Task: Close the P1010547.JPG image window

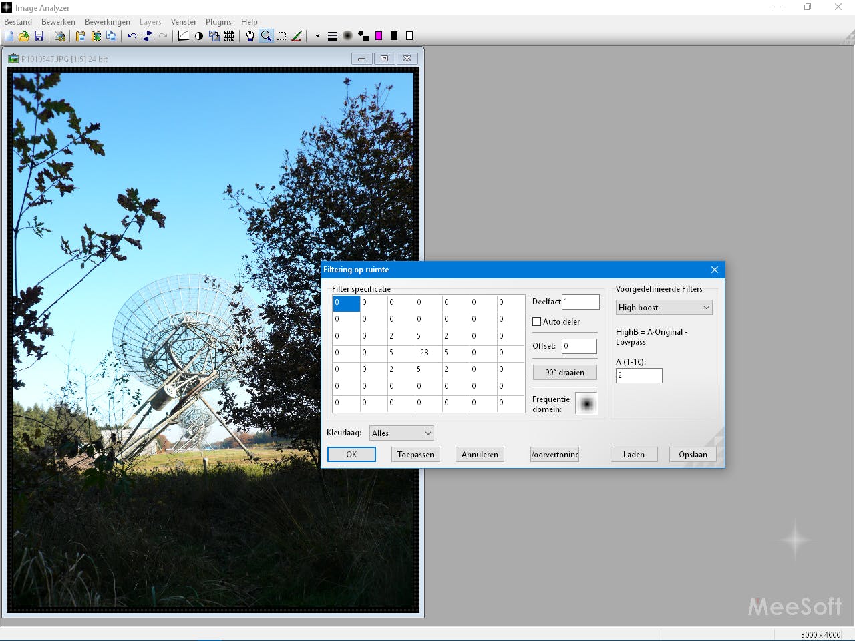Action: pos(407,59)
